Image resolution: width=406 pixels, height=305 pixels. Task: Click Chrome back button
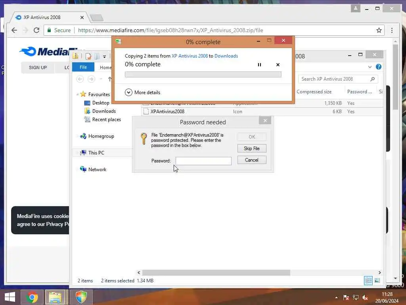tap(14, 30)
